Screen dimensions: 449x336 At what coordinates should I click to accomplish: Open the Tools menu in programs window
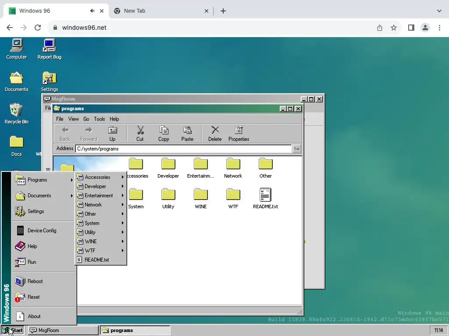click(100, 119)
